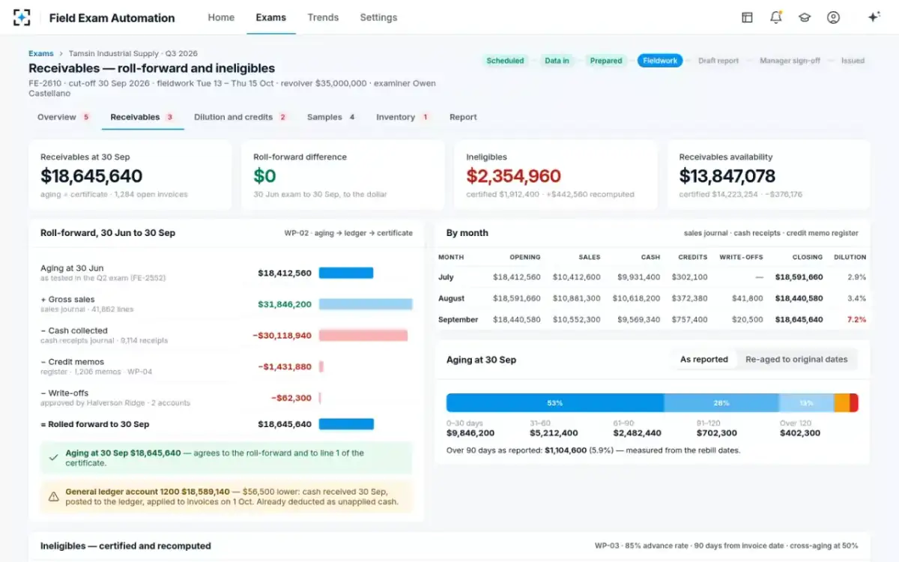
Task: Click the Over 120 amount $402,300
Action: click(800, 433)
